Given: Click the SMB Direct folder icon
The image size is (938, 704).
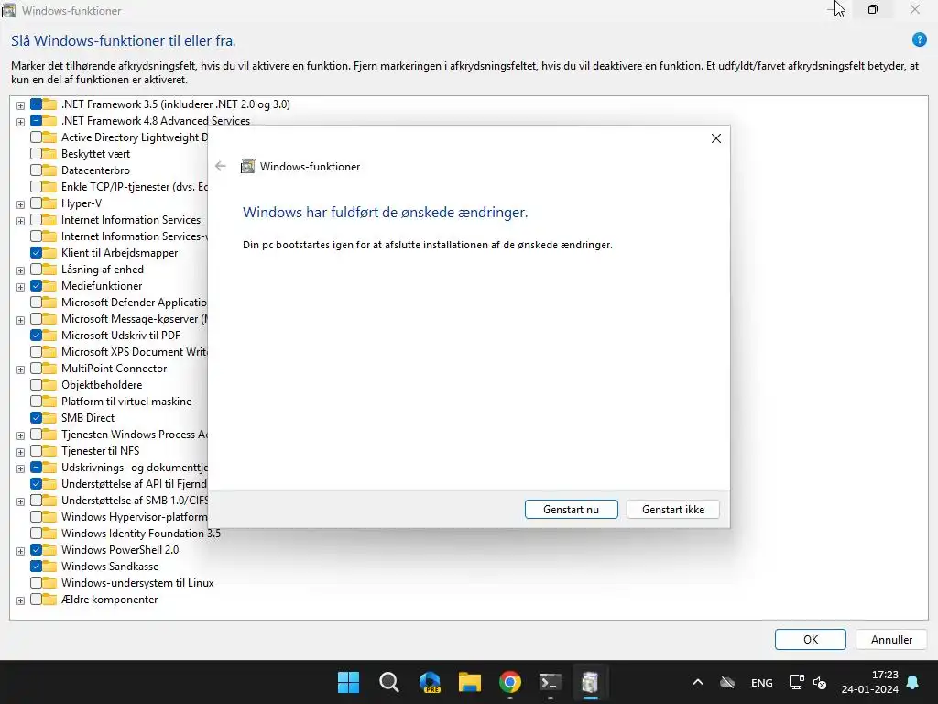Looking at the screenshot, I should [50, 418].
